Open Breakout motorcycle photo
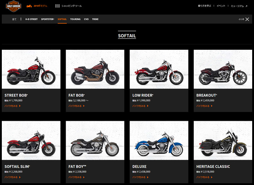The image size is (254, 185). click(223, 69)
